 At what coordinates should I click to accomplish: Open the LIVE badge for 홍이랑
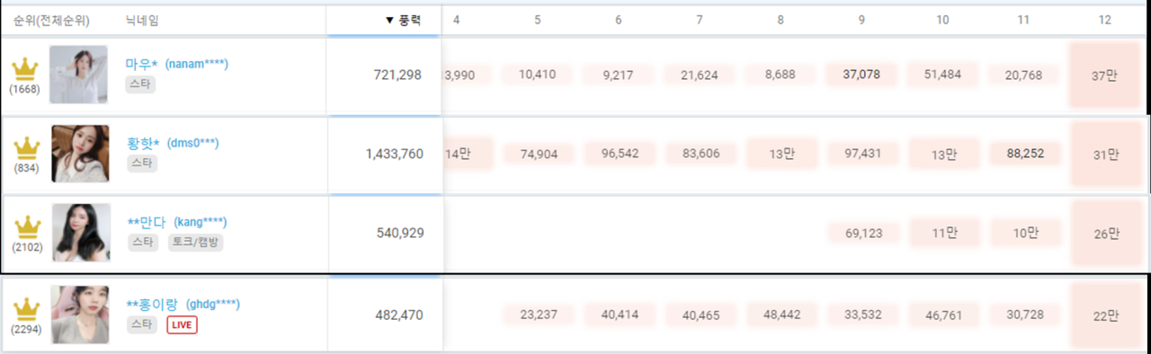182,324
